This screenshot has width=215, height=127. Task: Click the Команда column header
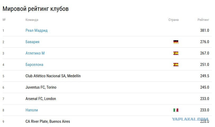click(x=32, y=20)
